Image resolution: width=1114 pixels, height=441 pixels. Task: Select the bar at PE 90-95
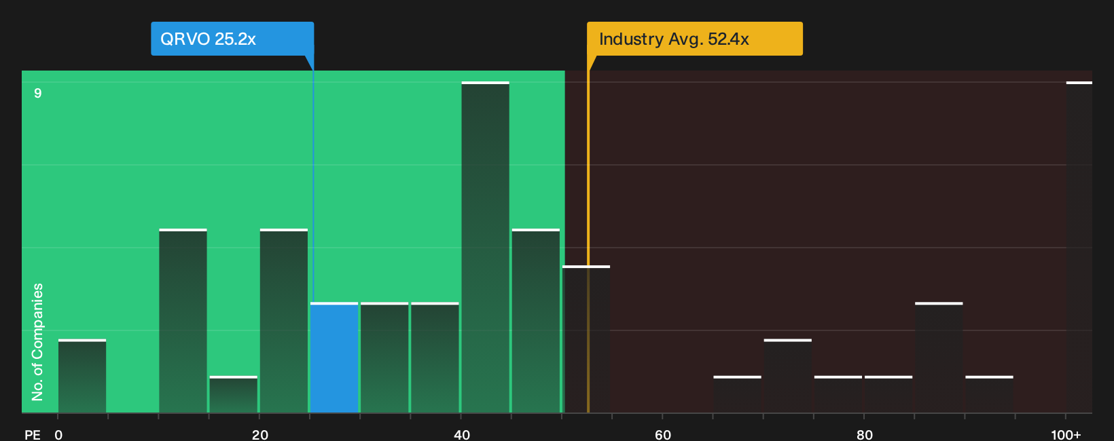point(990,394)
